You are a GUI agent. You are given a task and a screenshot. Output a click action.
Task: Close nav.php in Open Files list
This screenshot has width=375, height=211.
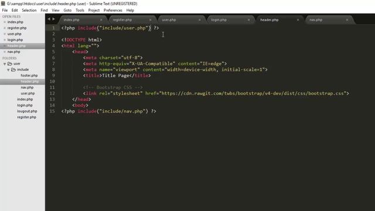tap(5, 52)
